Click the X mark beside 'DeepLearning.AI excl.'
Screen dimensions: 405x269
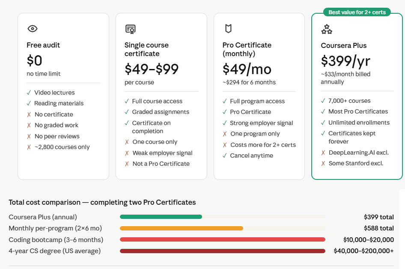click(323, 153)
